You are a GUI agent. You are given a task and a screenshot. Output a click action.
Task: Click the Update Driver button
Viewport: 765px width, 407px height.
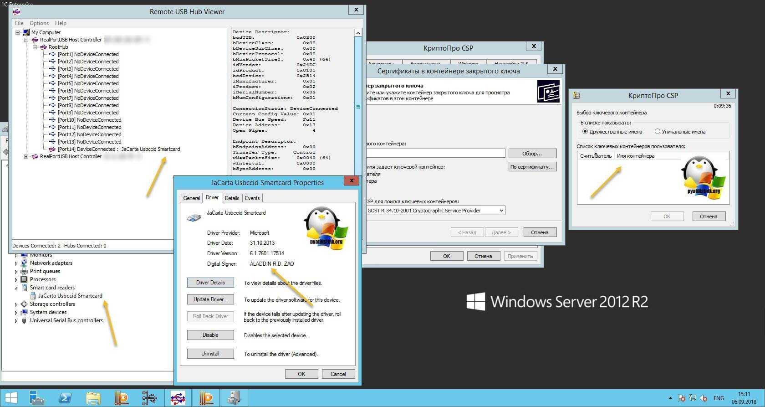click(210, 299)
